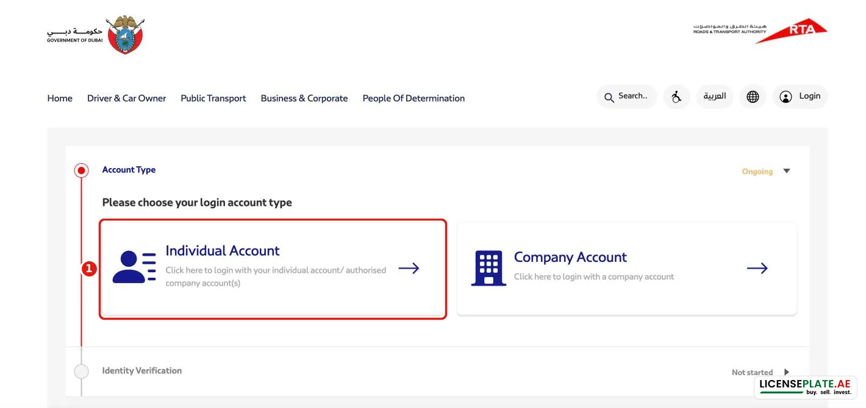Click the Individual Account arrow

click(x=409, y=268)
